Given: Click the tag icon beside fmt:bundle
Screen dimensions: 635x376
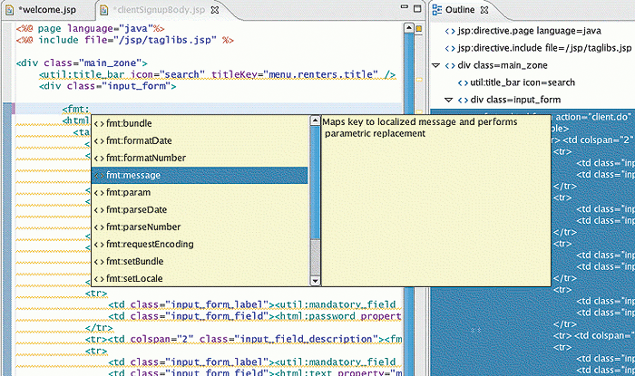Looking at the screenshot, I should coord(99,124).
